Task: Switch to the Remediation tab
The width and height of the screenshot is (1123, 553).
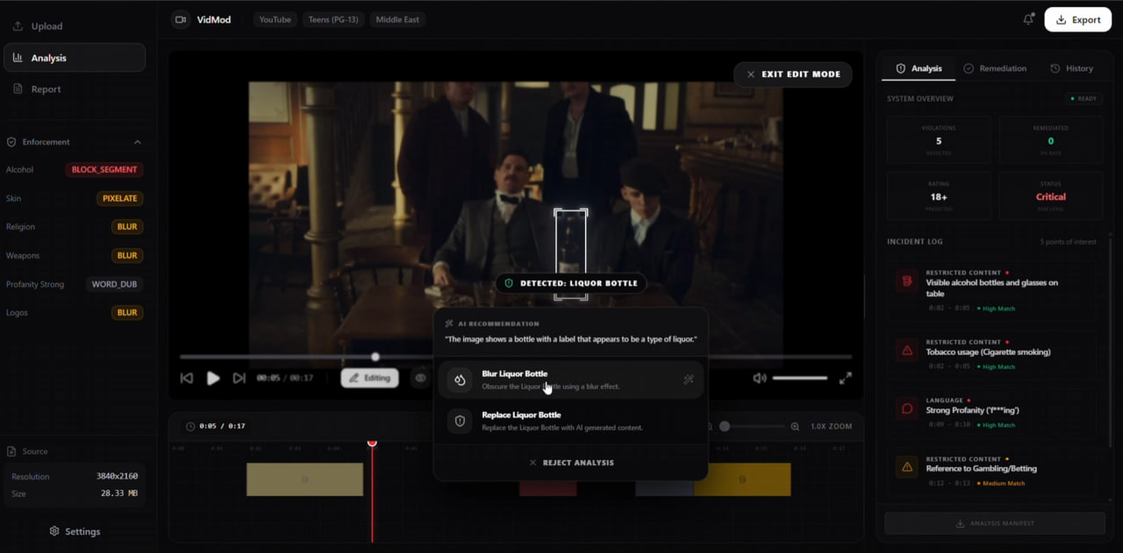Action: click(x=995, y=68)
